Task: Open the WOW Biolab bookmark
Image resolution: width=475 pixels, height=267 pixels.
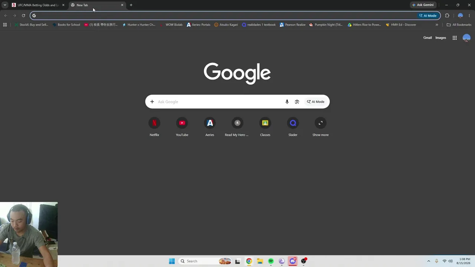Action: click(171, 25)
